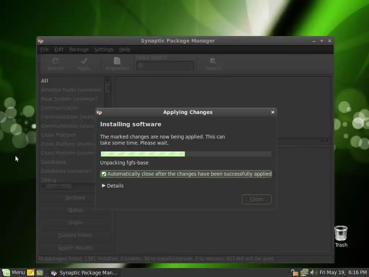
Task: Open the network connection tray icon
Action: pyautogui.click(x=304, y=273)
